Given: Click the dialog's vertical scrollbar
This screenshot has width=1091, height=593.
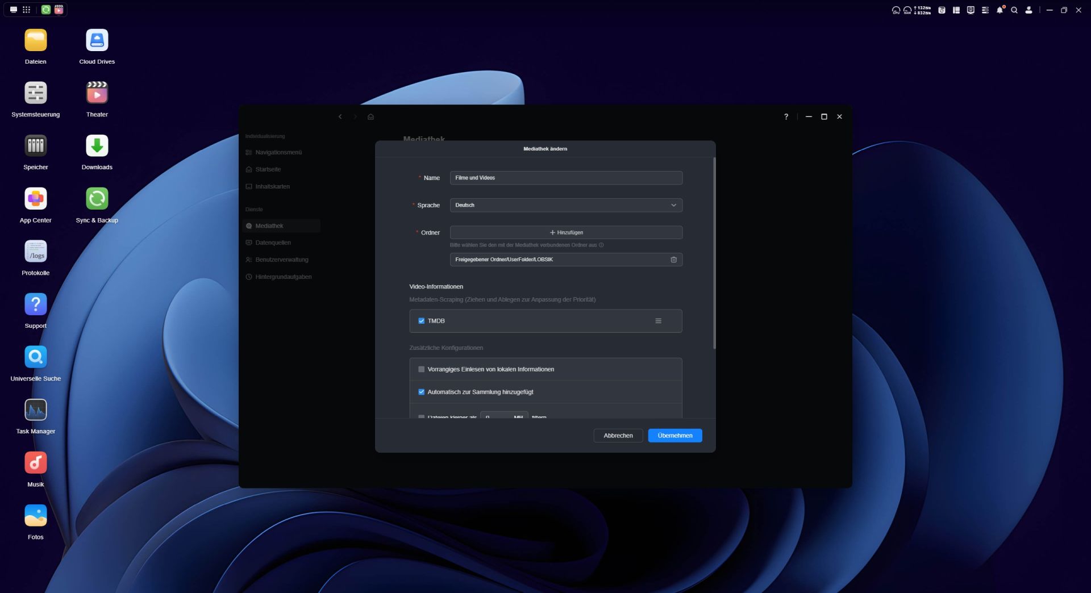Looking at the screenshot, I should pos(714,253).
